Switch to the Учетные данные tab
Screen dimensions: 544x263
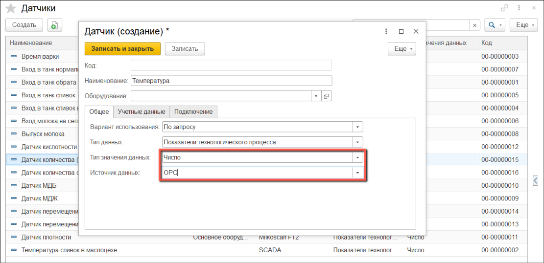point(141,112)
